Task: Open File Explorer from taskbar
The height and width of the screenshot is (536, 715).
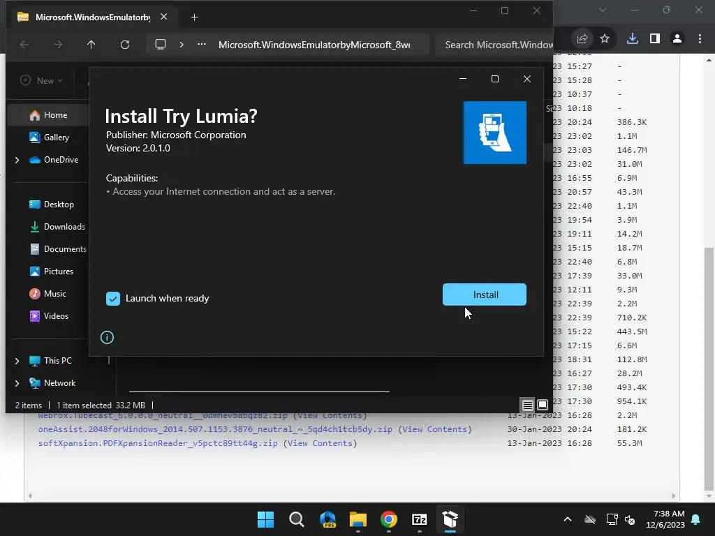Action: coord(358,519)
